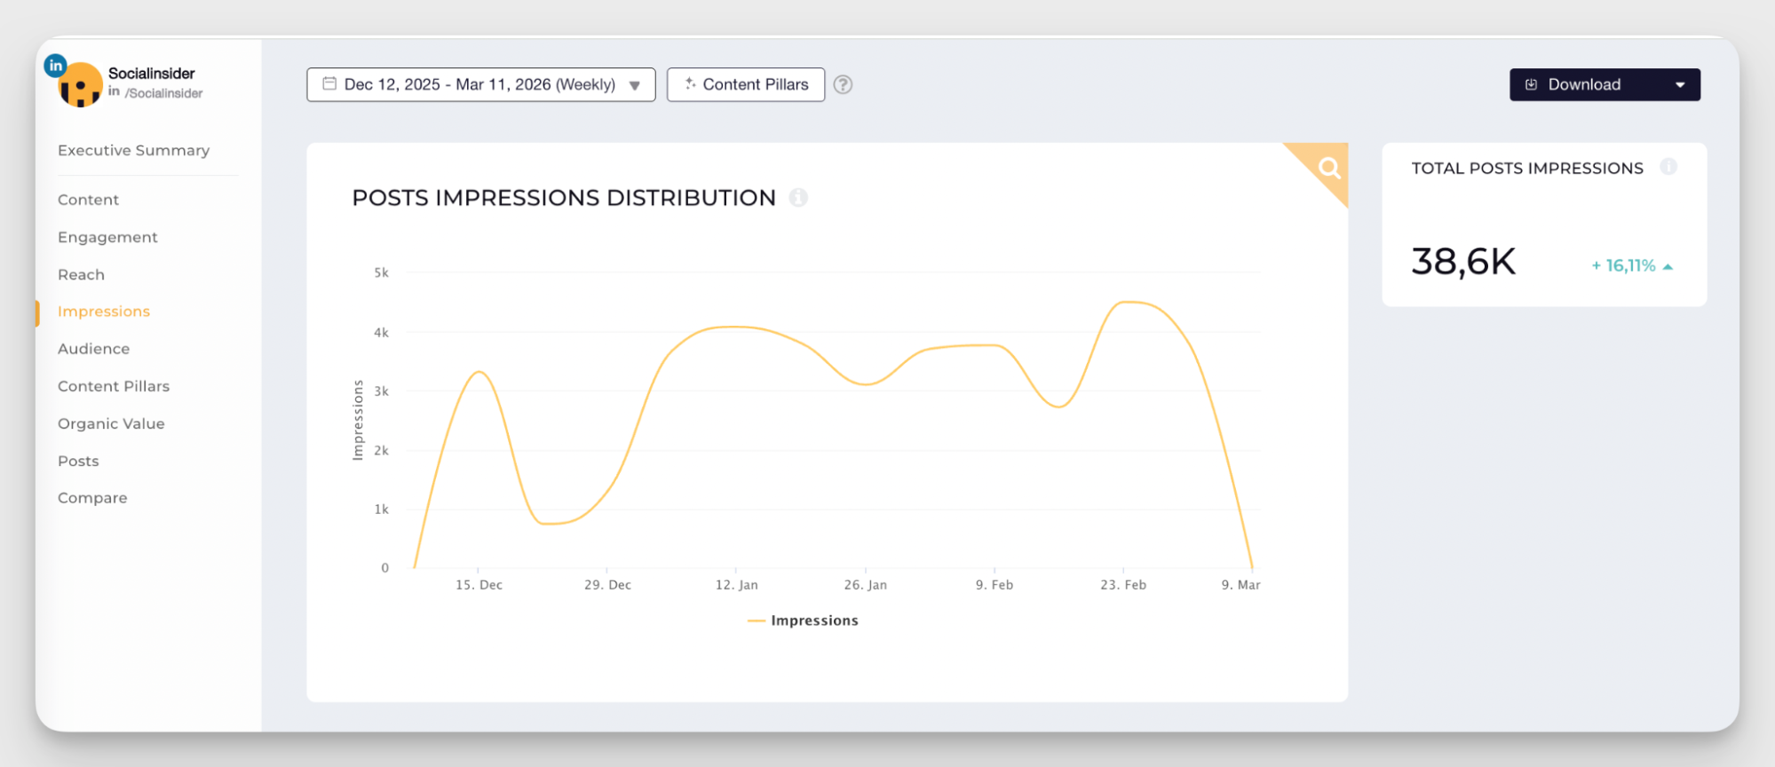The height and width of the screenshot is (767, 1775).
Task: Open the Compare section
Action: 92,498
